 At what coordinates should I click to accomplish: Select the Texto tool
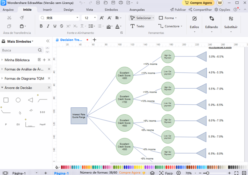pos(137,26)
